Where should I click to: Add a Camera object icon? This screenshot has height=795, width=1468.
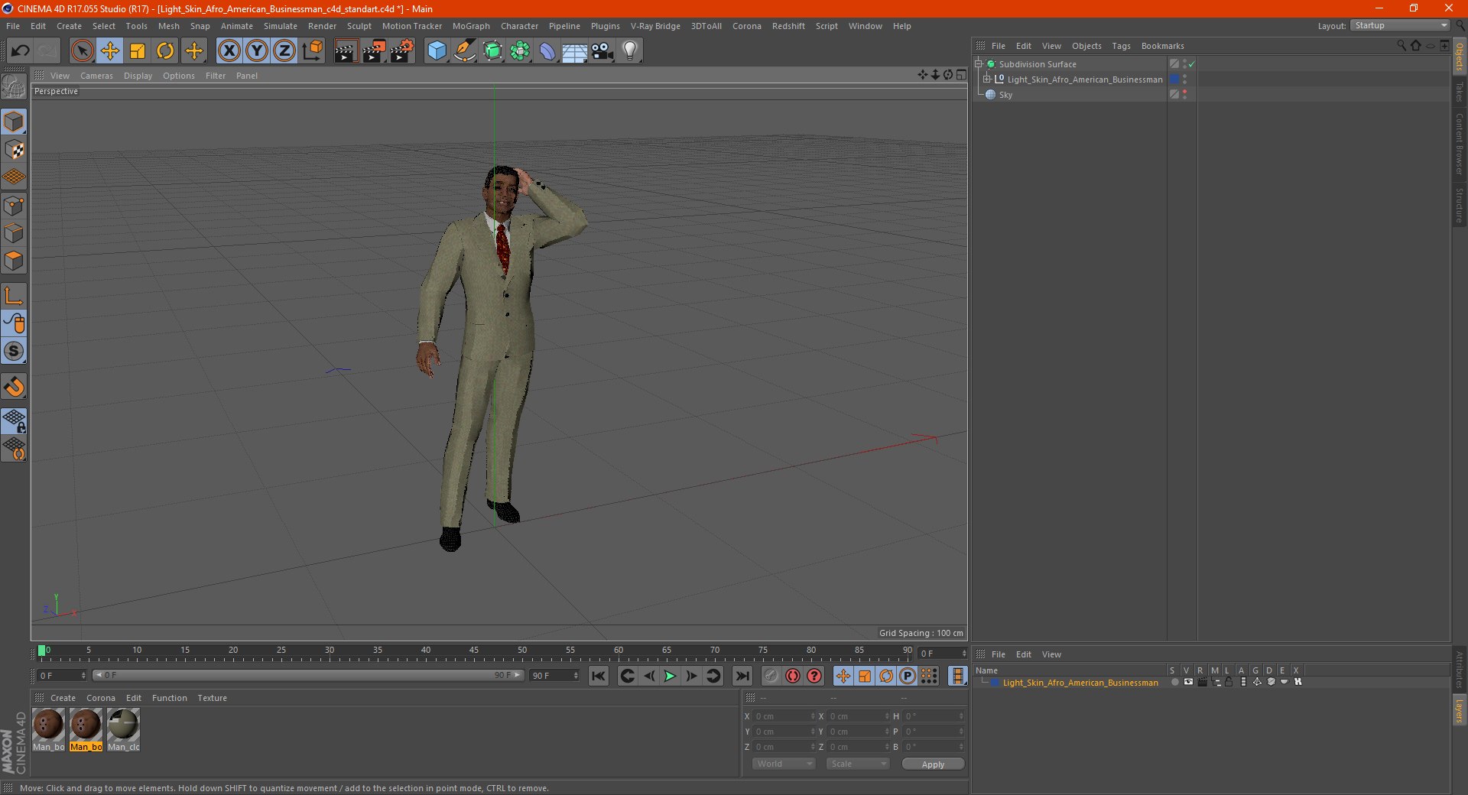602,51
